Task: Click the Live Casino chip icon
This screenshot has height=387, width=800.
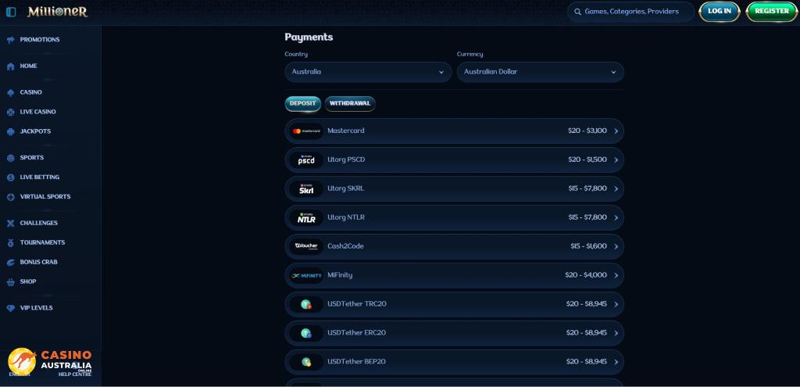Action: tap(11, 113)
